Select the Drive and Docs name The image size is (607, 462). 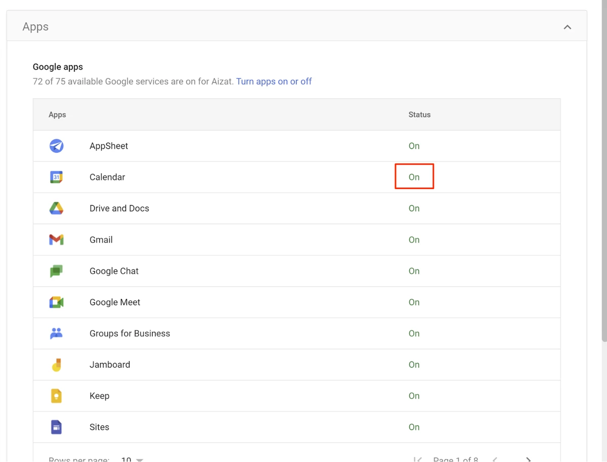coord(119,208)
